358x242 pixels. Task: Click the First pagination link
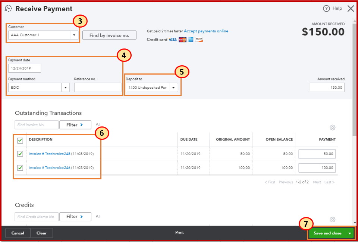[270, 182]
